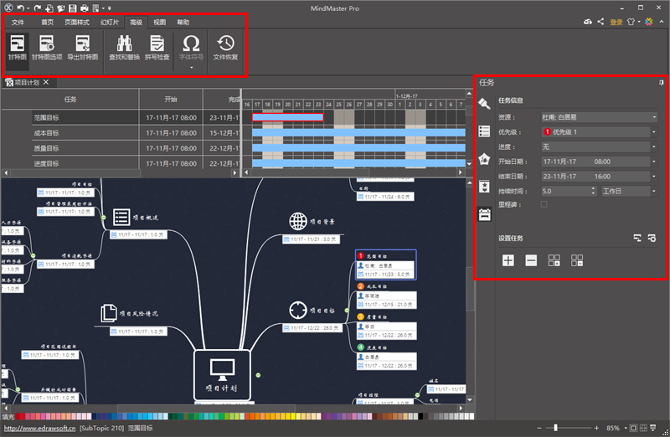Click the undo arrow in quick access toolbar
Viewport: 670px width, 437px height.
pyautogui.click(x=20, y=8)
